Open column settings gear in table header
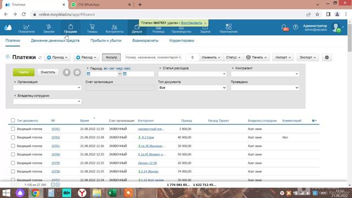This screenshot has width=352, height=198. [x=314, y=120]
